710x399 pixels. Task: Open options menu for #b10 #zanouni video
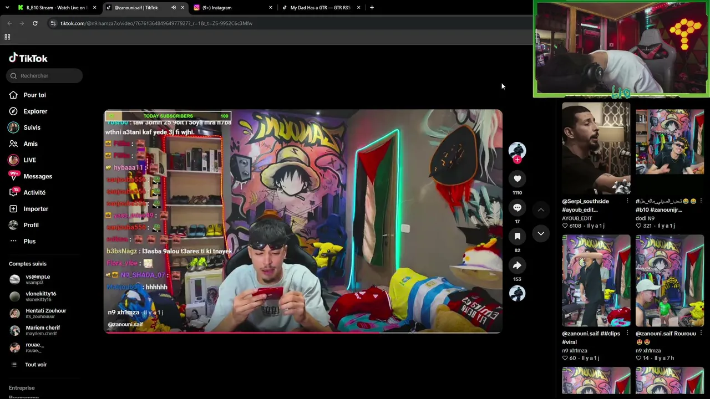pos(701,201)
